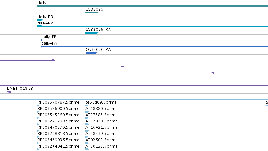The height and width of the screenshot is (151, 268).
Task: Click the DME1-018I23 left-pointing arrowhead
Action: (x=9, y=92)
